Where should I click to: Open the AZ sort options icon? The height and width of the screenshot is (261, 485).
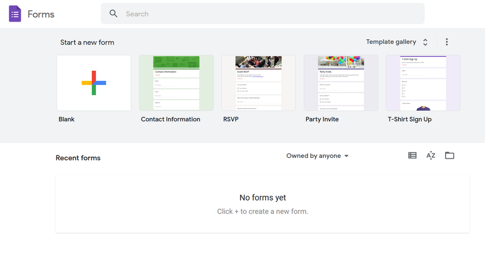coord(431,155)
